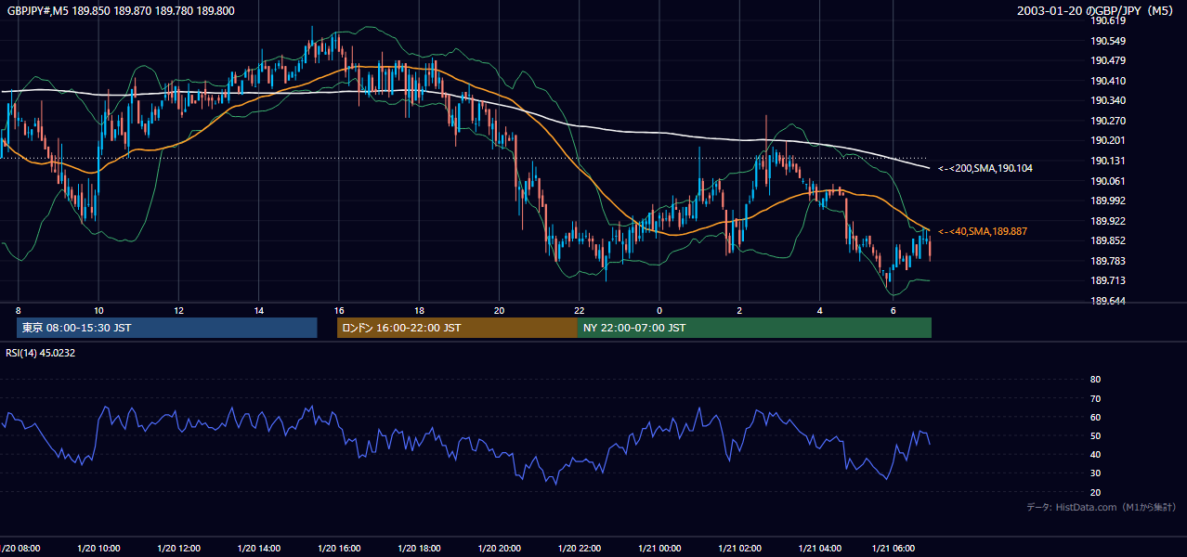Click price axis value 190.201

pos(1109,140)
